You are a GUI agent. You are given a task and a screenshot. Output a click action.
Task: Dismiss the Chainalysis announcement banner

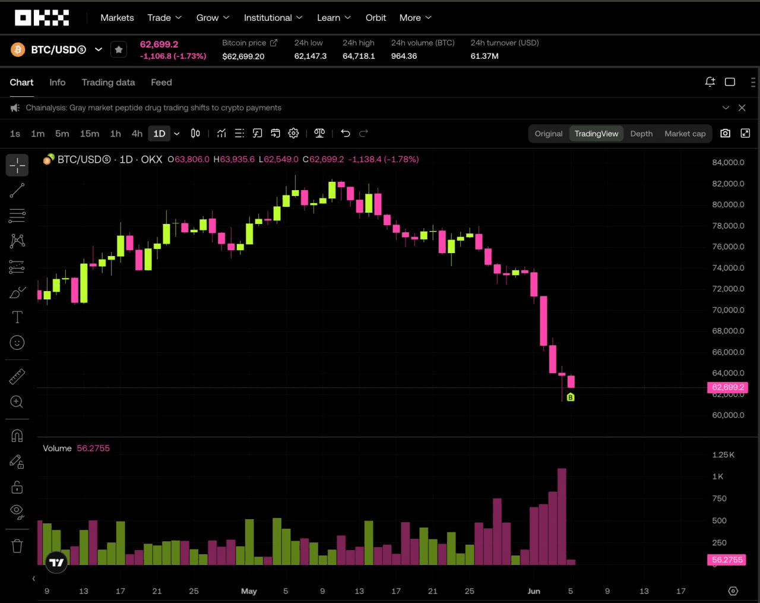click(x=742, y=108)
